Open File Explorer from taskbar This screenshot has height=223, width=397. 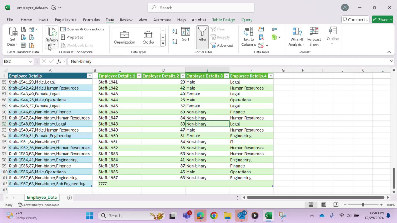coord(227,216)
